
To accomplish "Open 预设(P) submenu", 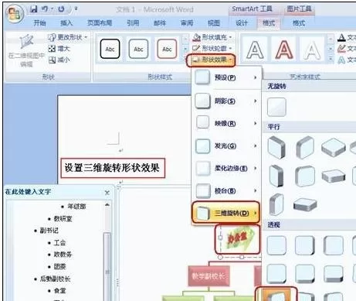I will point(226,77).
